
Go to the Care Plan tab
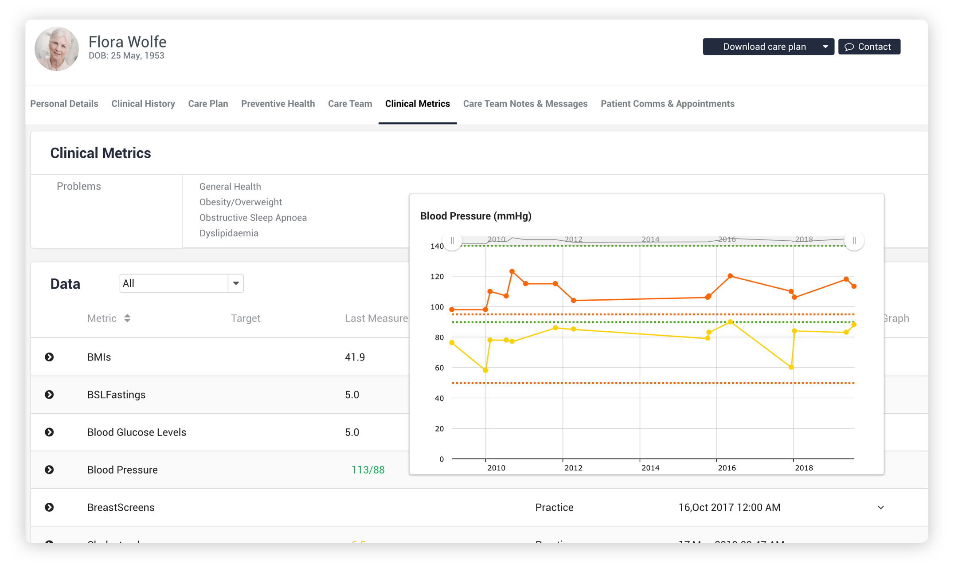coord(208,104)
